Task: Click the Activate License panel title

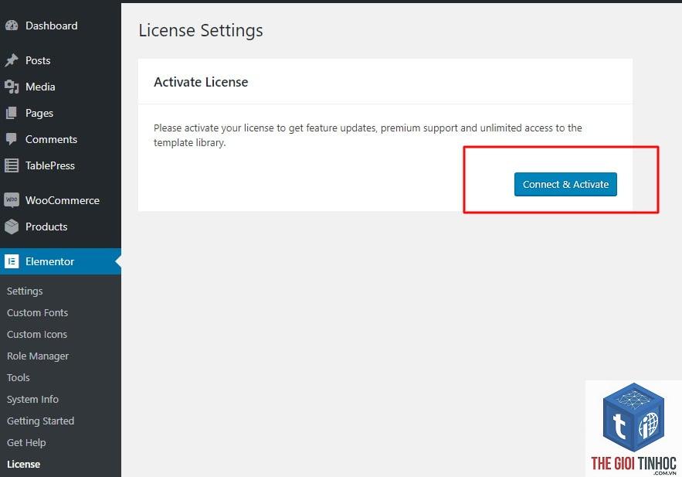Action: pos(201,82)
